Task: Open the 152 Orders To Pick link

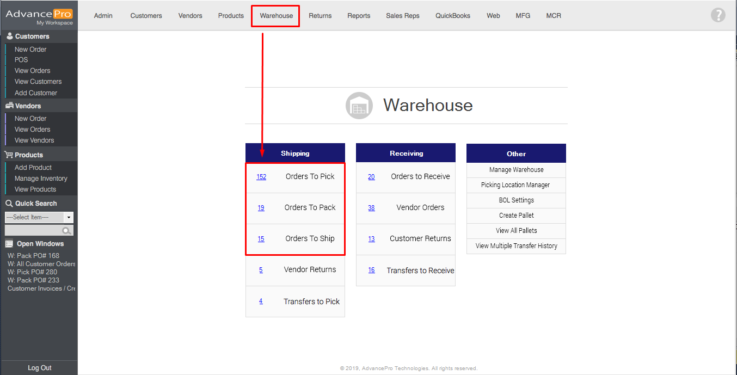Action: [261, 177]
